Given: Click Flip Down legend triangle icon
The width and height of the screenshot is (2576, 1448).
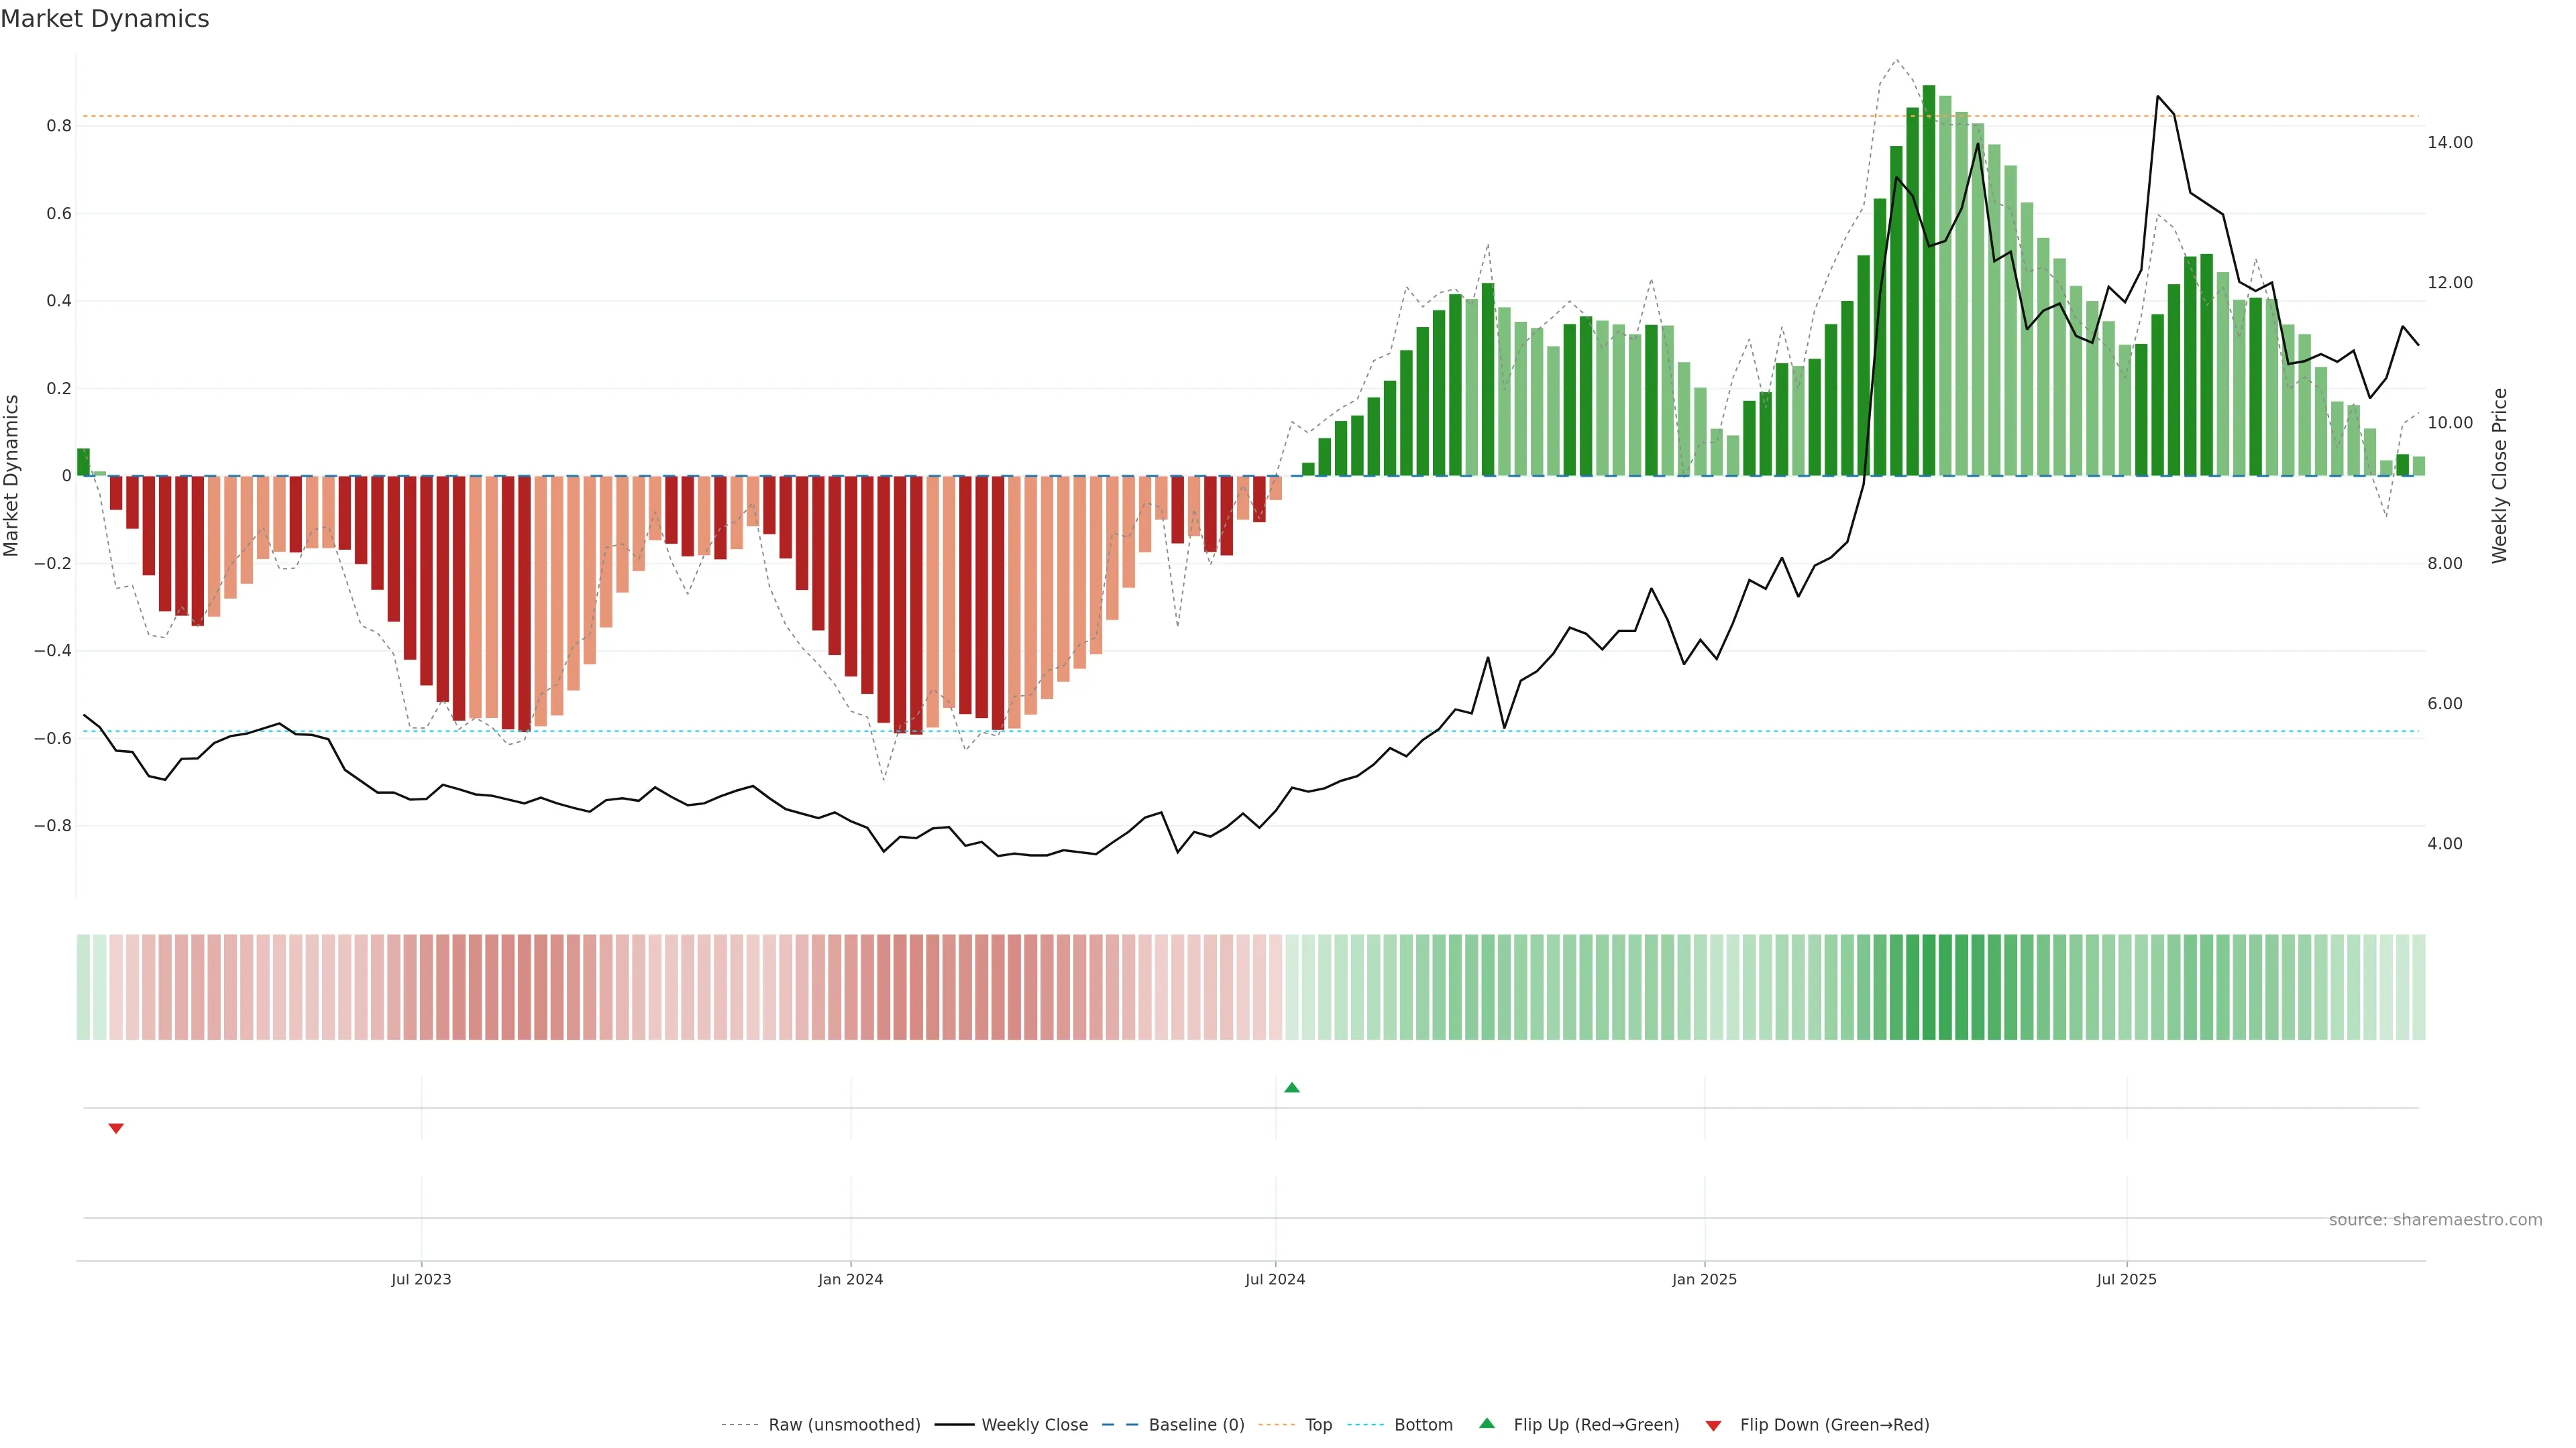Looking at the screenshot, I should coord(1713,1426).
